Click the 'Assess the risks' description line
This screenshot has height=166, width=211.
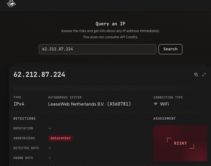coord(110,31)
